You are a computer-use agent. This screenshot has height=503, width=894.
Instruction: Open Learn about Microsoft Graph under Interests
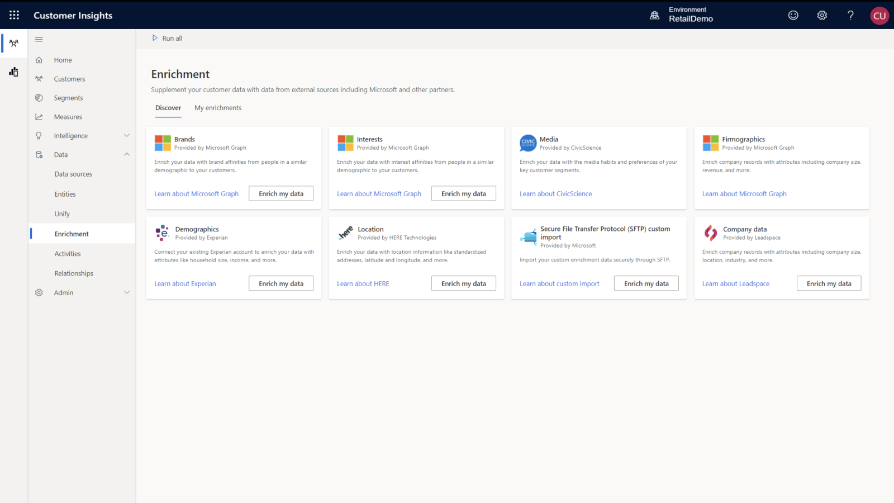click(379, 194)
